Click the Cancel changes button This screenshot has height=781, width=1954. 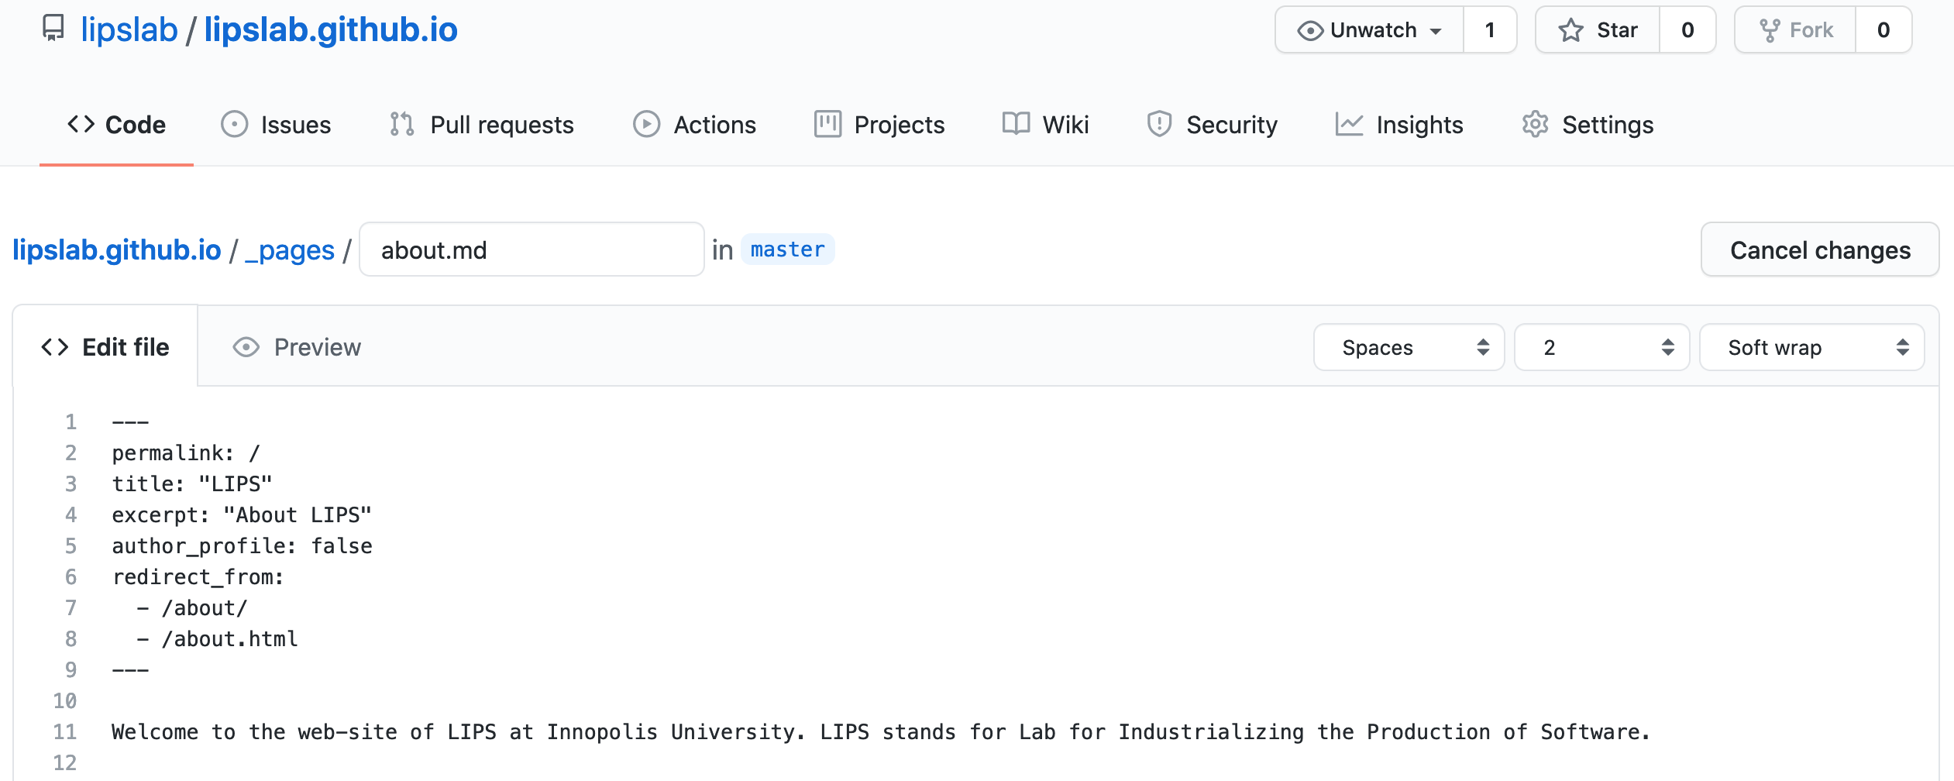coord(1820,249)
